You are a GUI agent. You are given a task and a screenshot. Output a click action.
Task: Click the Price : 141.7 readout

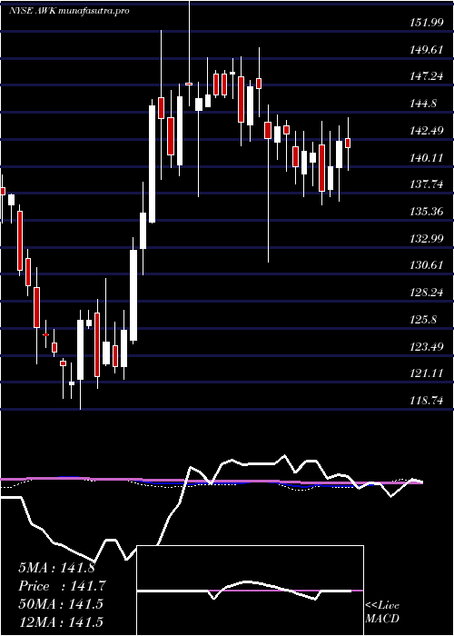pos(62,586)
